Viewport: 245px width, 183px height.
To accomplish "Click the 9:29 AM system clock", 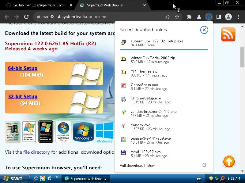I will tap(234, 178).
